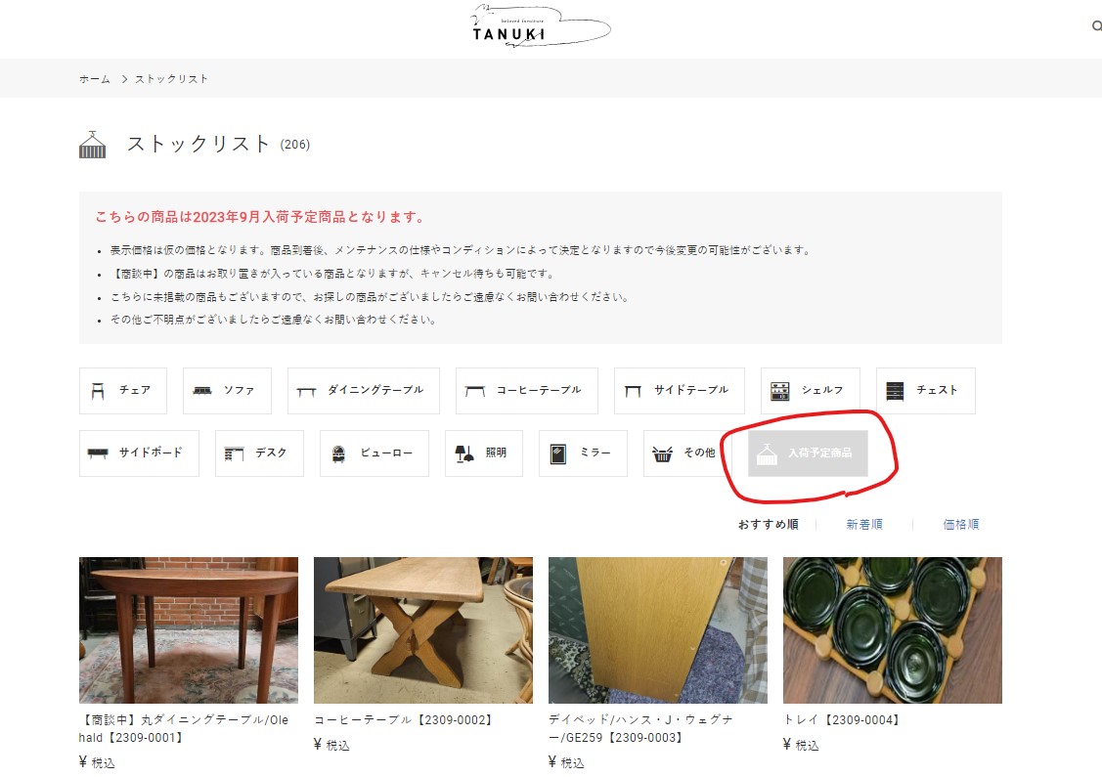The width and height of the screenshot is (1102, 777).
Task: Sort products by 価格順
Action: [961, 525]
